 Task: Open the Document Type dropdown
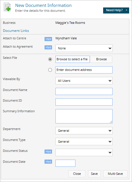point(84,142)
